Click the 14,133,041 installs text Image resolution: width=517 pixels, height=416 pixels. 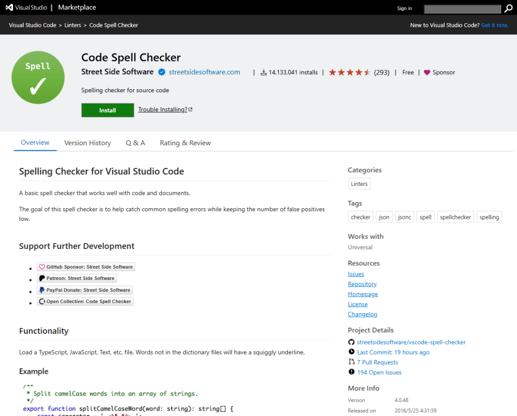pos(293,73)
